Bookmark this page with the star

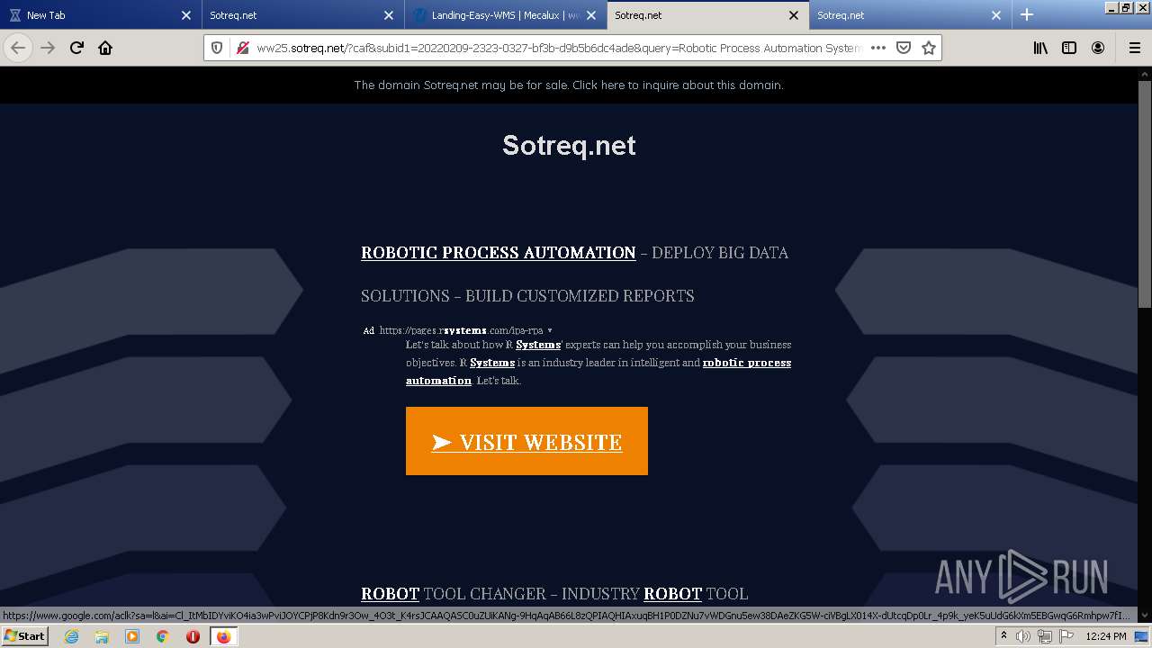(x=929, y=48)
